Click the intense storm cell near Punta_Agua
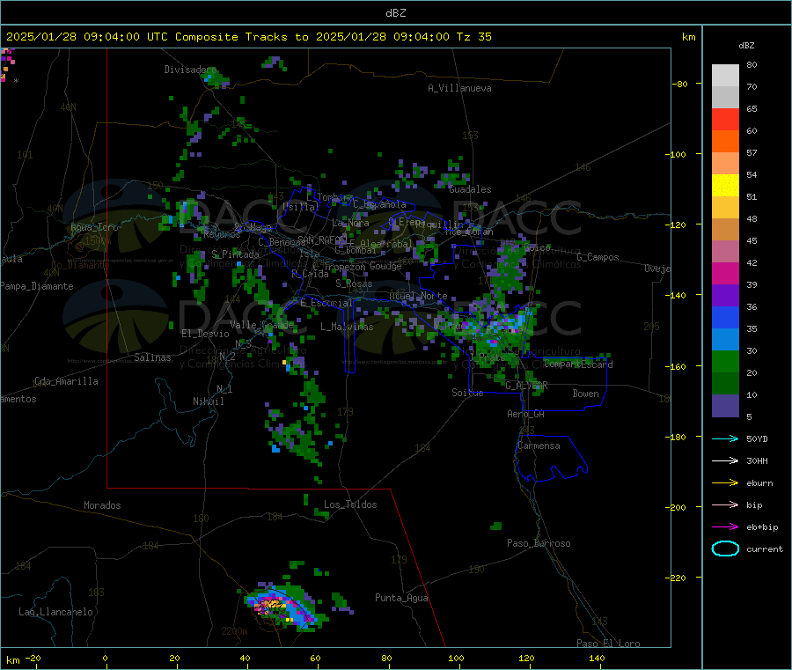Screen dimensions: 792x670 (285, 607)
